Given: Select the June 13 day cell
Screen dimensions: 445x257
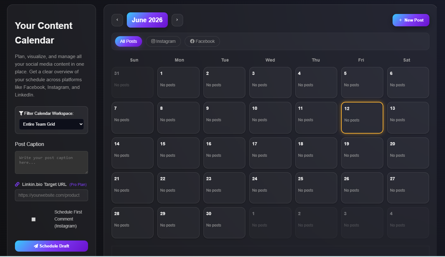Looking at the screenshot, I should tap(408, 118).
